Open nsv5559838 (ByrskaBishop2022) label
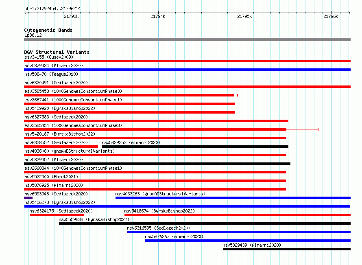This screenshot has width=362, height=265. point(94,219)
